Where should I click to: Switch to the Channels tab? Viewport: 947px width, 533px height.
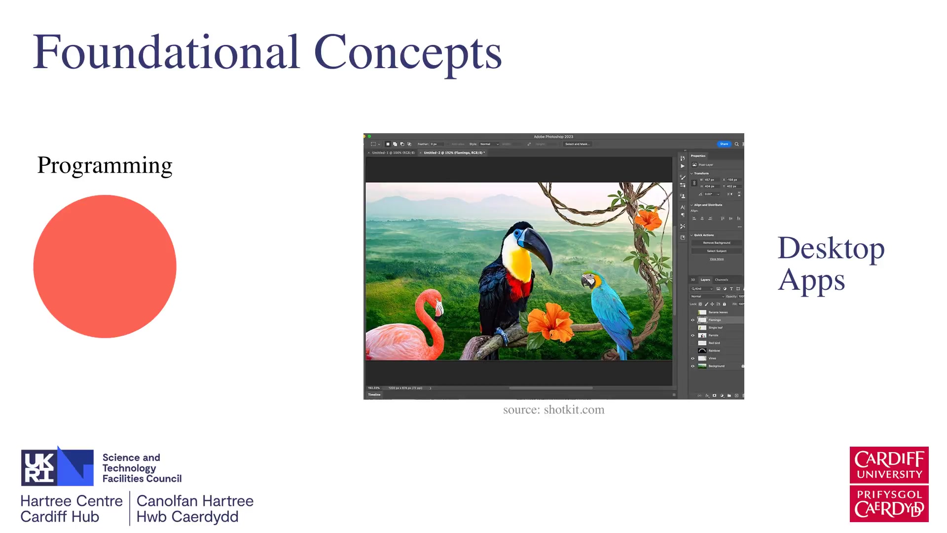click(x=721, y=280)
